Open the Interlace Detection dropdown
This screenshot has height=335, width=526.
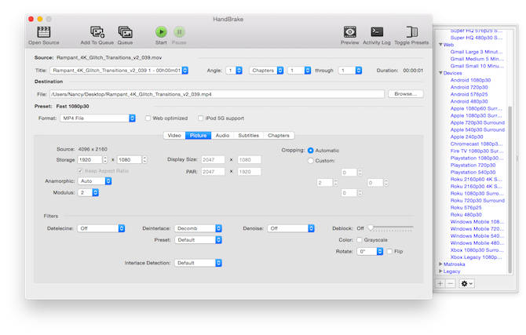(x=199, y=263)
